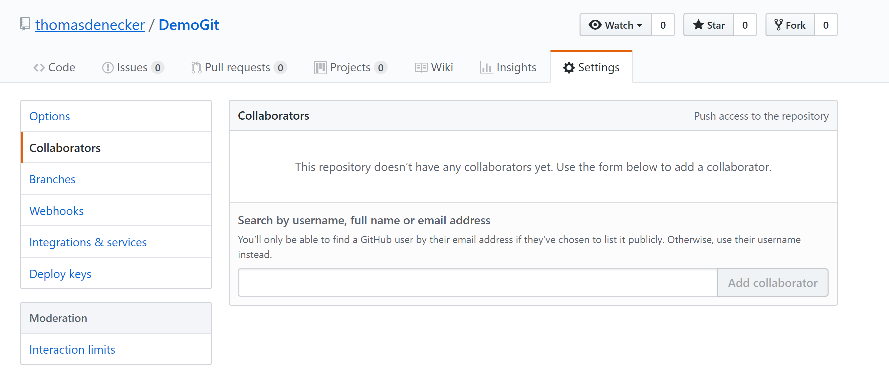Open Deploy keys settings
889x391 pixels.
116,274
